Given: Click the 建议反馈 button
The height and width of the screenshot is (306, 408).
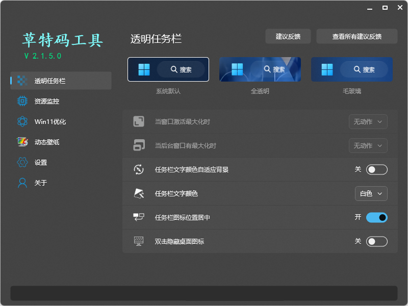Looking at the screenshot, I should point(288,36).
